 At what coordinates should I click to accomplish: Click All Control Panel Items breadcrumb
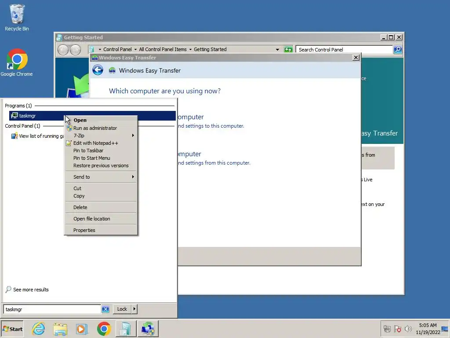163,49
